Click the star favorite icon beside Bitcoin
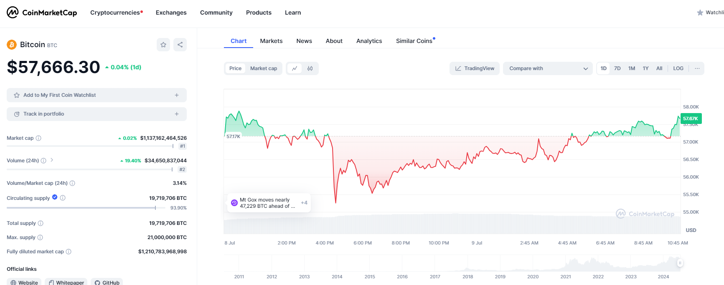Screen dimensions: 724x285 (163, 45)
